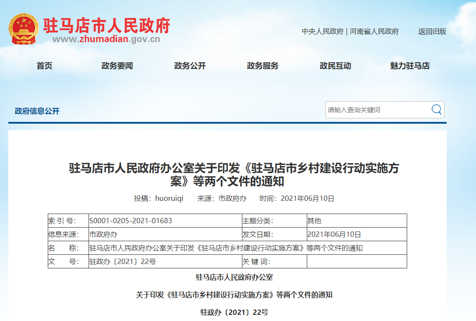Open the 首页 navigation item
Image resolution: width=476 pixels, height=321 pixels.
[44, 66]
